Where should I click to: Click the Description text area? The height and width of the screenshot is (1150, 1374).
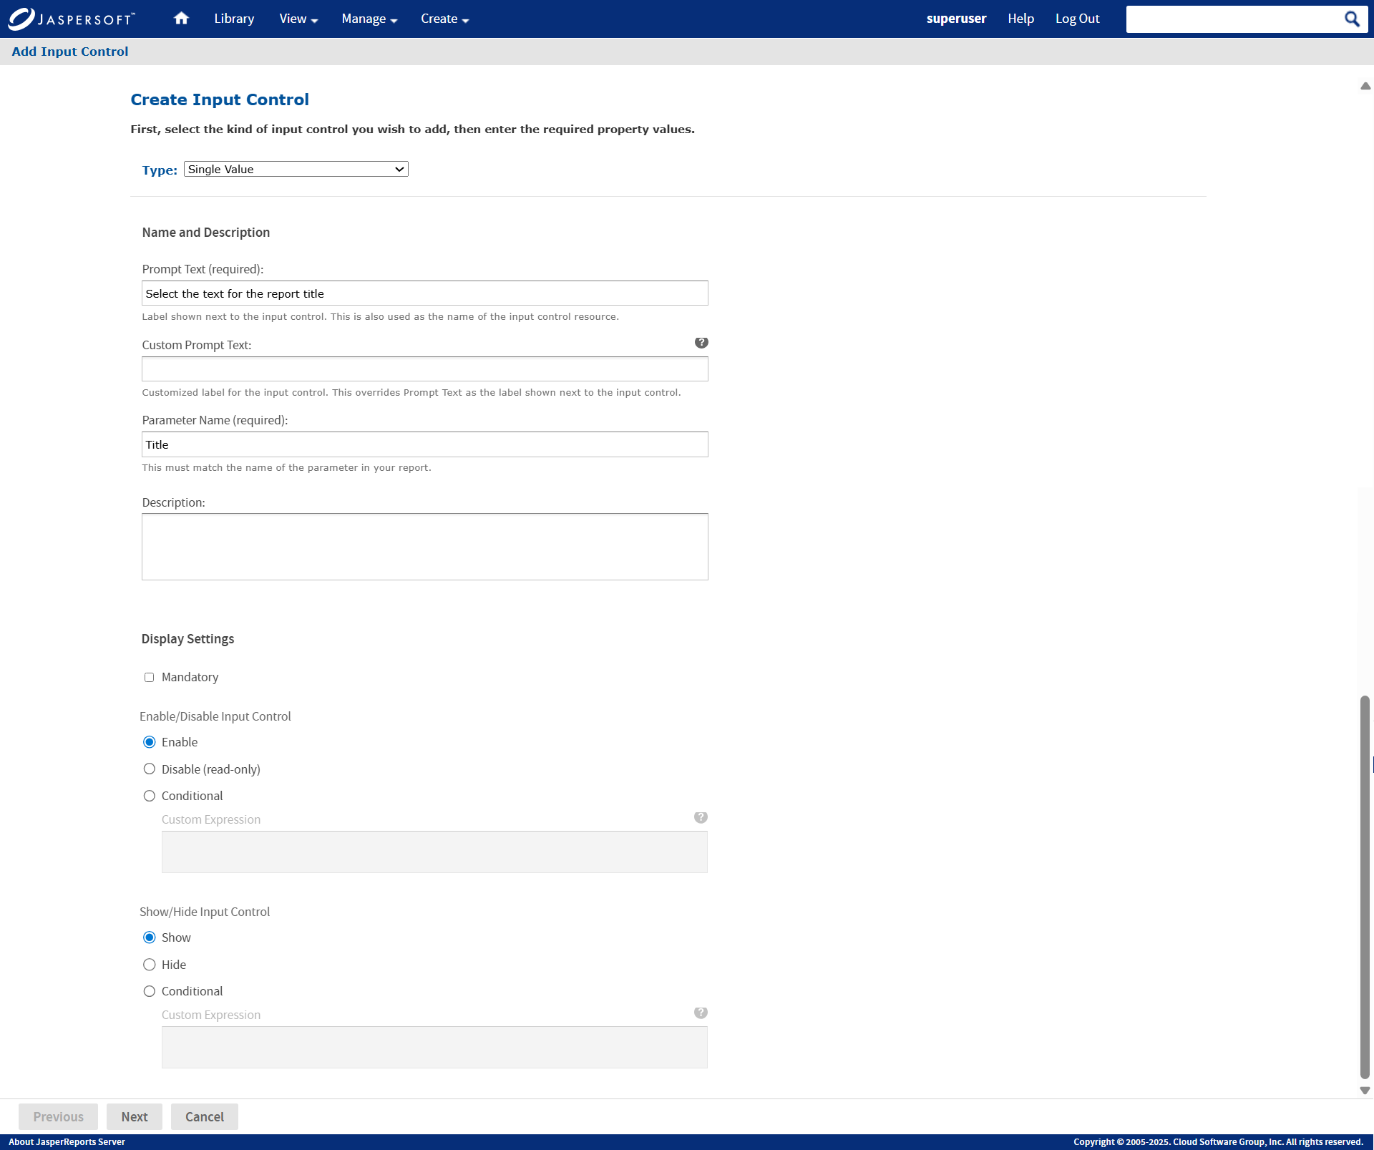coord(425,547)
